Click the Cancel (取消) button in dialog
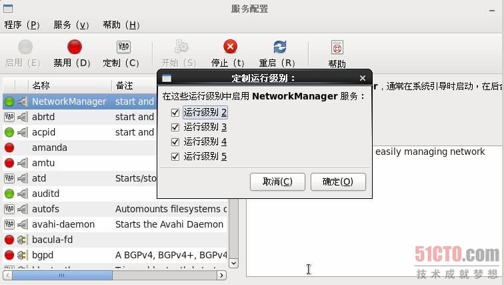The image size is (504, 285). (x=277, y=182)
